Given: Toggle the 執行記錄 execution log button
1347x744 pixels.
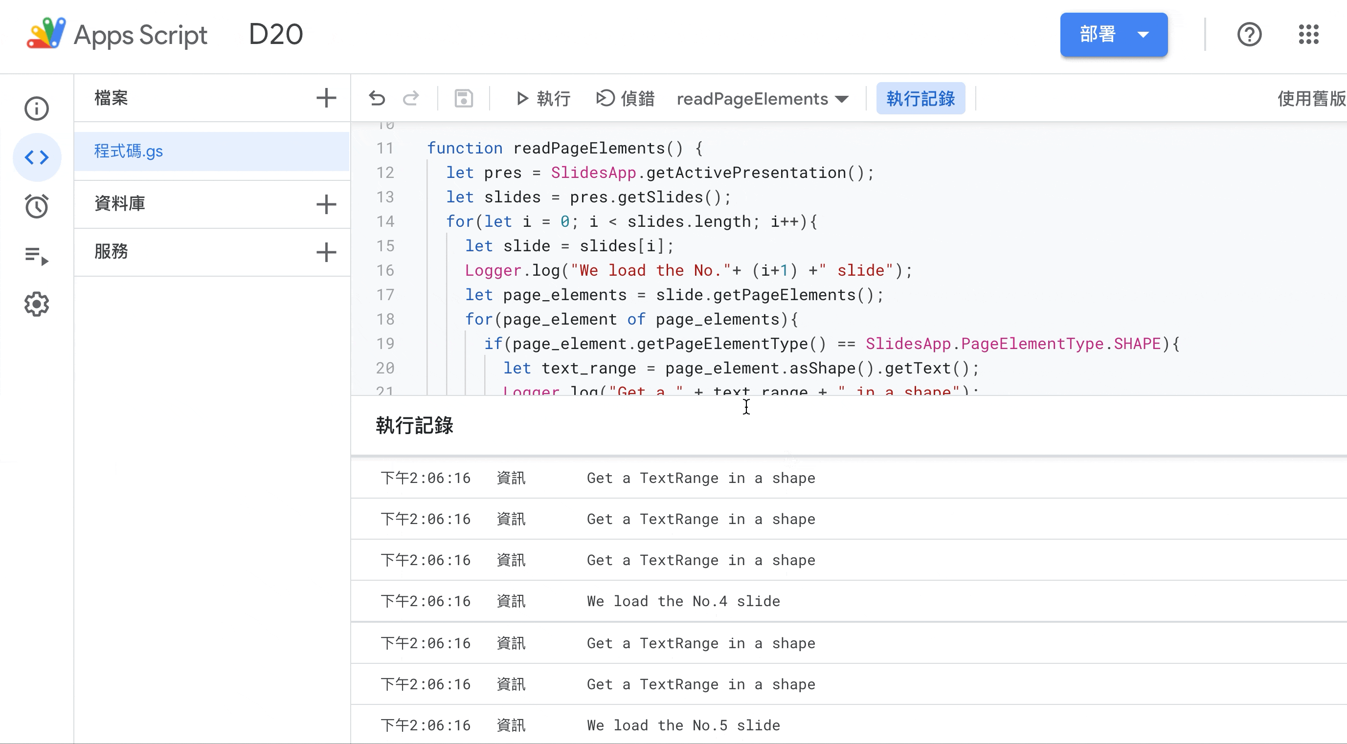Looking at the screenshot, I should click(920, 98).
